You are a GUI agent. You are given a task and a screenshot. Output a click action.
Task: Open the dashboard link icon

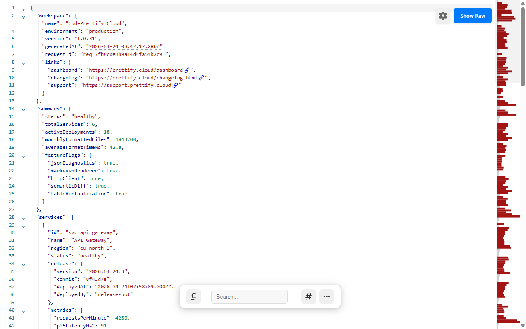[187, 70]
